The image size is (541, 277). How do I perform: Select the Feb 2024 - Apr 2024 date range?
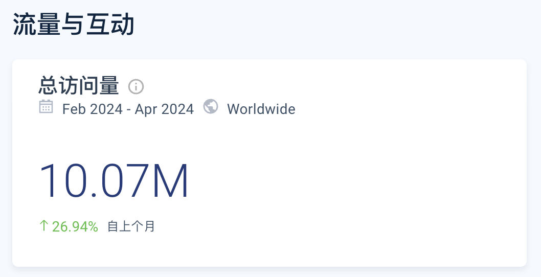point(128,109)
